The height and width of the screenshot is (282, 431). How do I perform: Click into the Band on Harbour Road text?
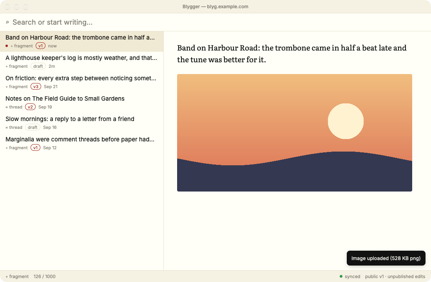[x=292, y=54]
